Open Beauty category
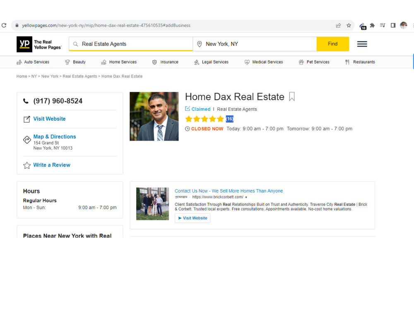This screenshot has width=414, height=310. (x=75, y=62)
